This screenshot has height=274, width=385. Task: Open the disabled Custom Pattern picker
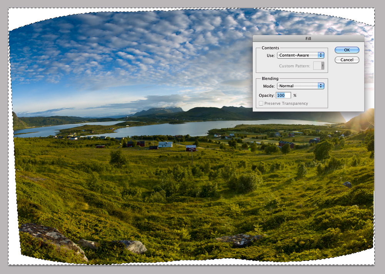coord(319,66)
